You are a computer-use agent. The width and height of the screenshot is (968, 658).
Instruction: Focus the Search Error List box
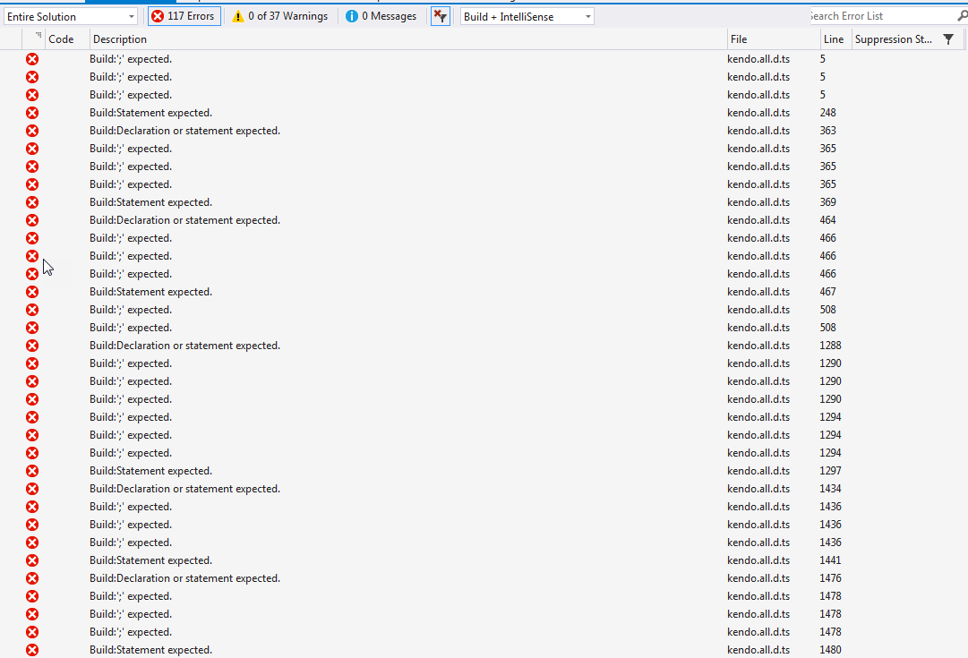[x=881, y=16]
